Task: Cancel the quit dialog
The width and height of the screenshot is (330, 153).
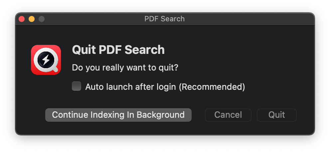Action: tap(228, 115)
